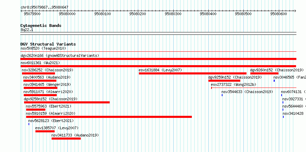
Task: Click the nsv5628123 (Ebert2021) label
Action: (51, 121)
